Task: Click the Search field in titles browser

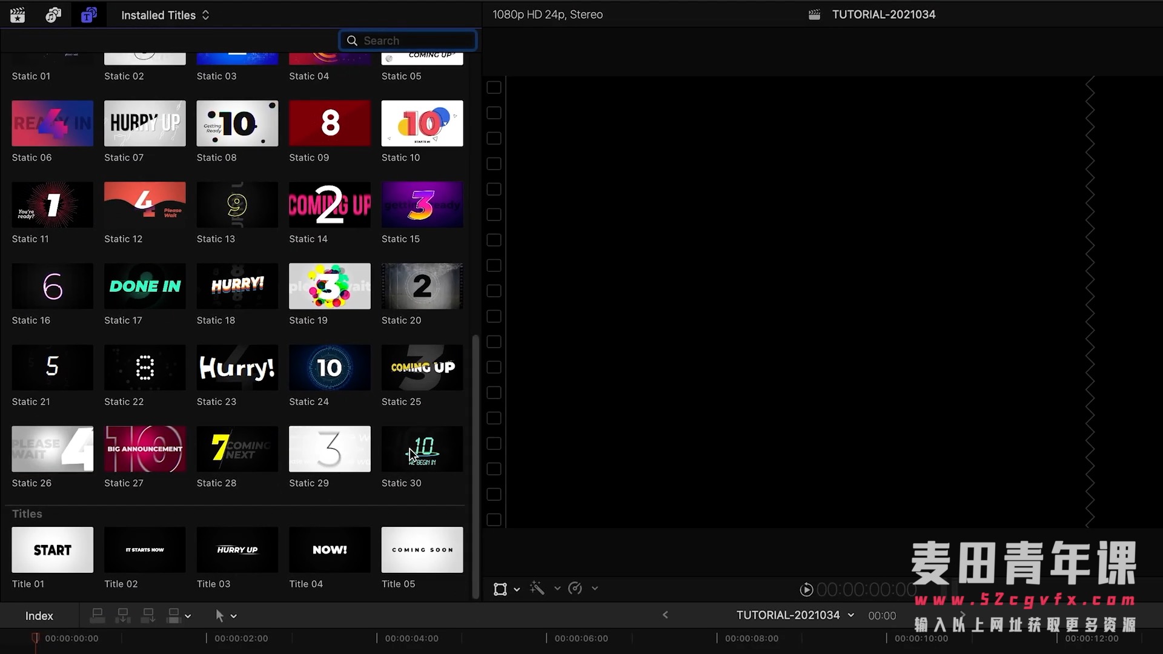Action: click(x=408, y=41)
